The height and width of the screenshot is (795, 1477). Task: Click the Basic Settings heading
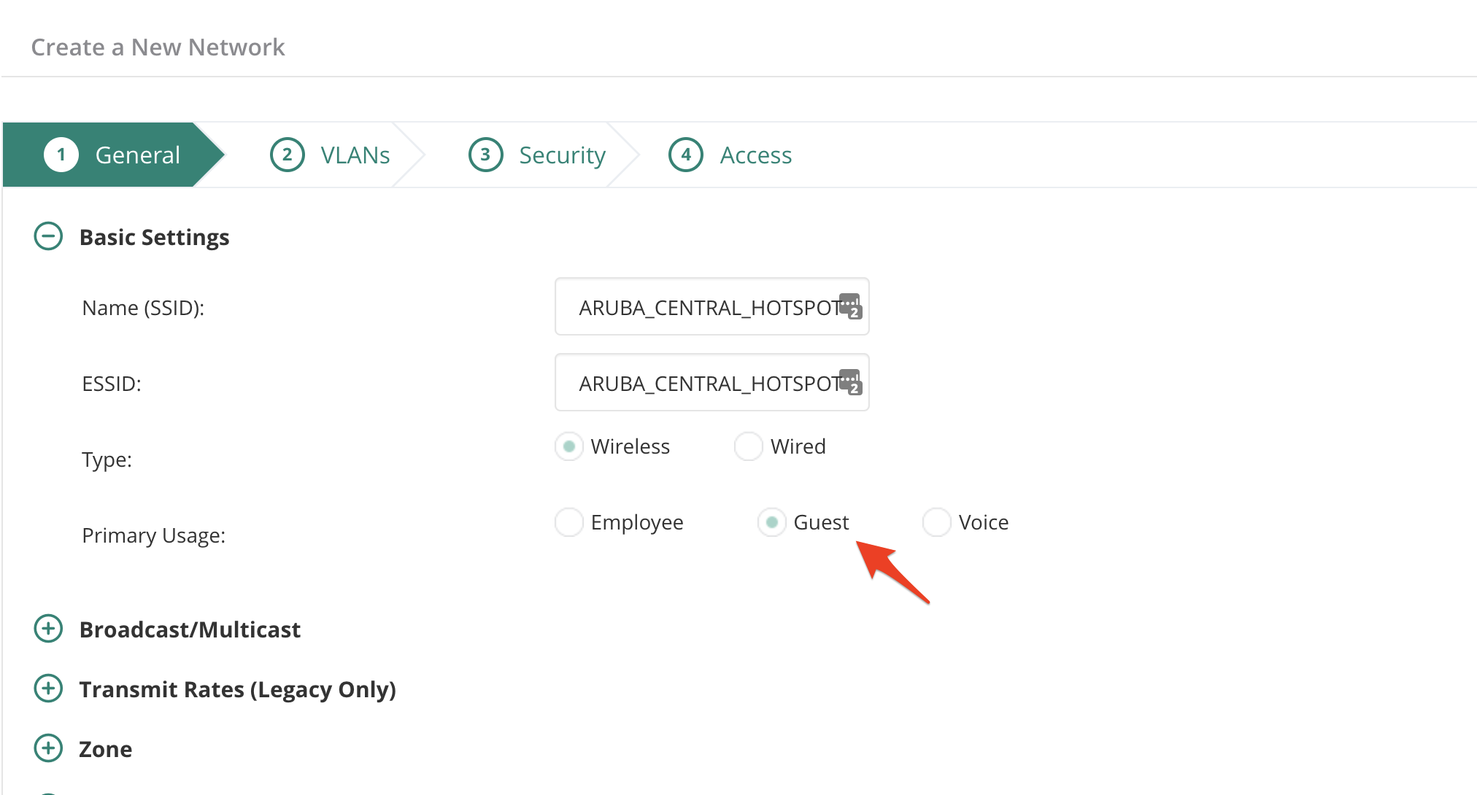154,237
